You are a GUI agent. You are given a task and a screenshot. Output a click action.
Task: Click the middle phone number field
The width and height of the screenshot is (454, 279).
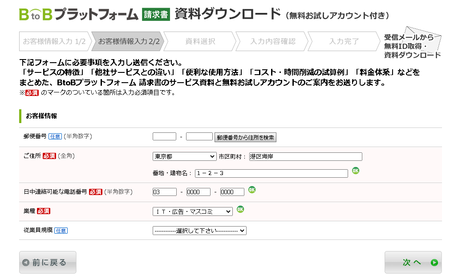pyautogui.click(x=199, y=192)
